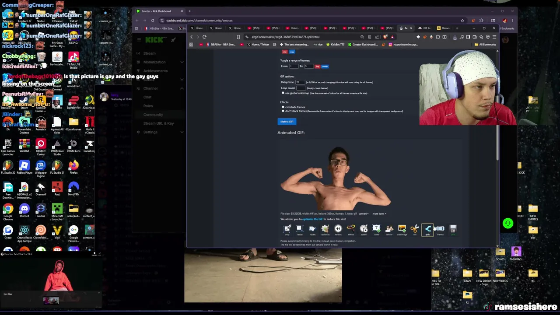Click the Make a GIF button
Viewport: 560px width, 315px height.
point(287,122)
